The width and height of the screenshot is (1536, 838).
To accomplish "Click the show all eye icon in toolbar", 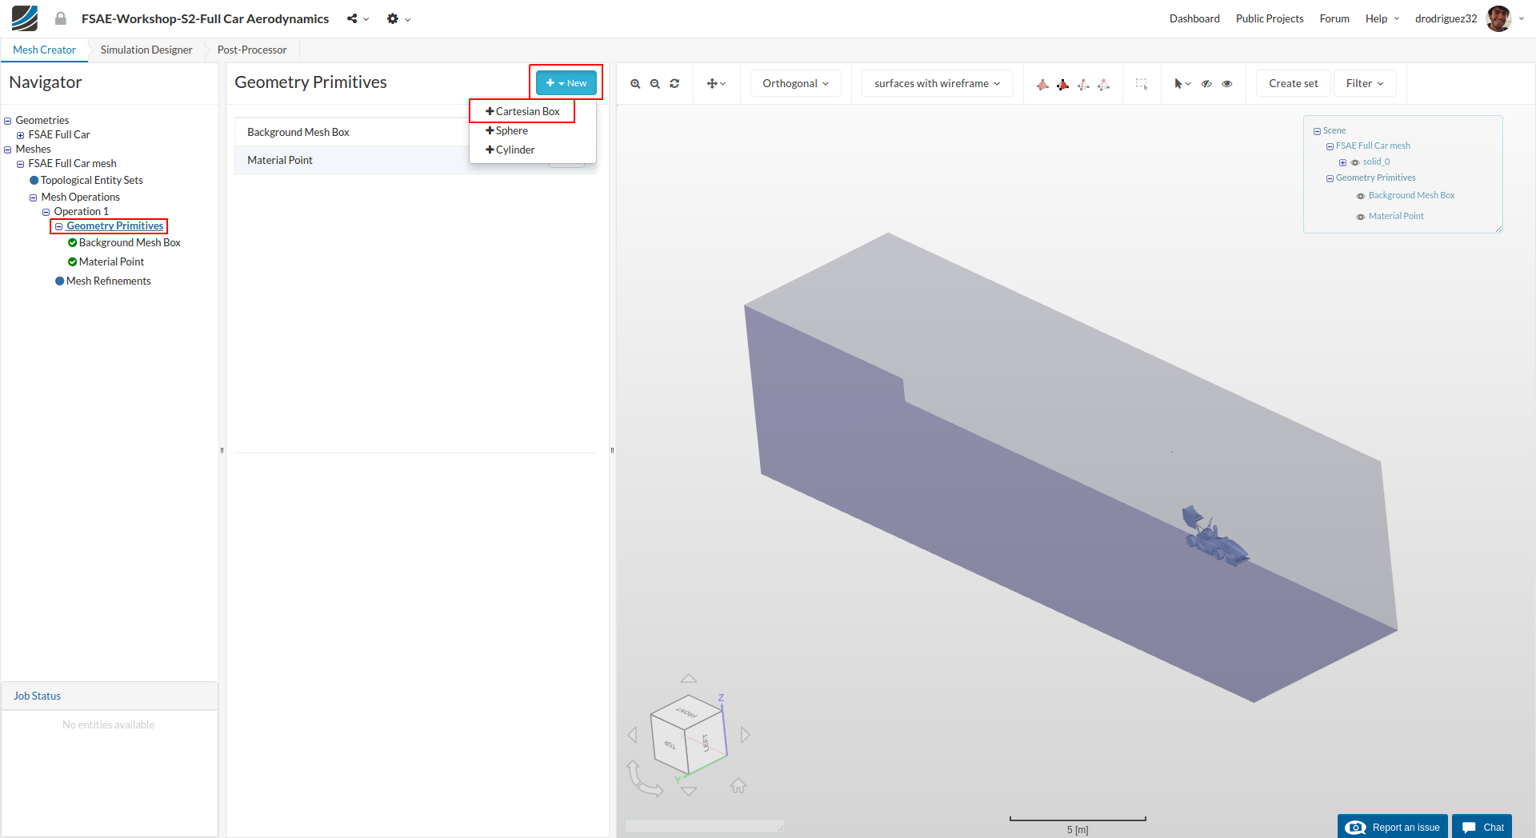I will [1227, 84].
